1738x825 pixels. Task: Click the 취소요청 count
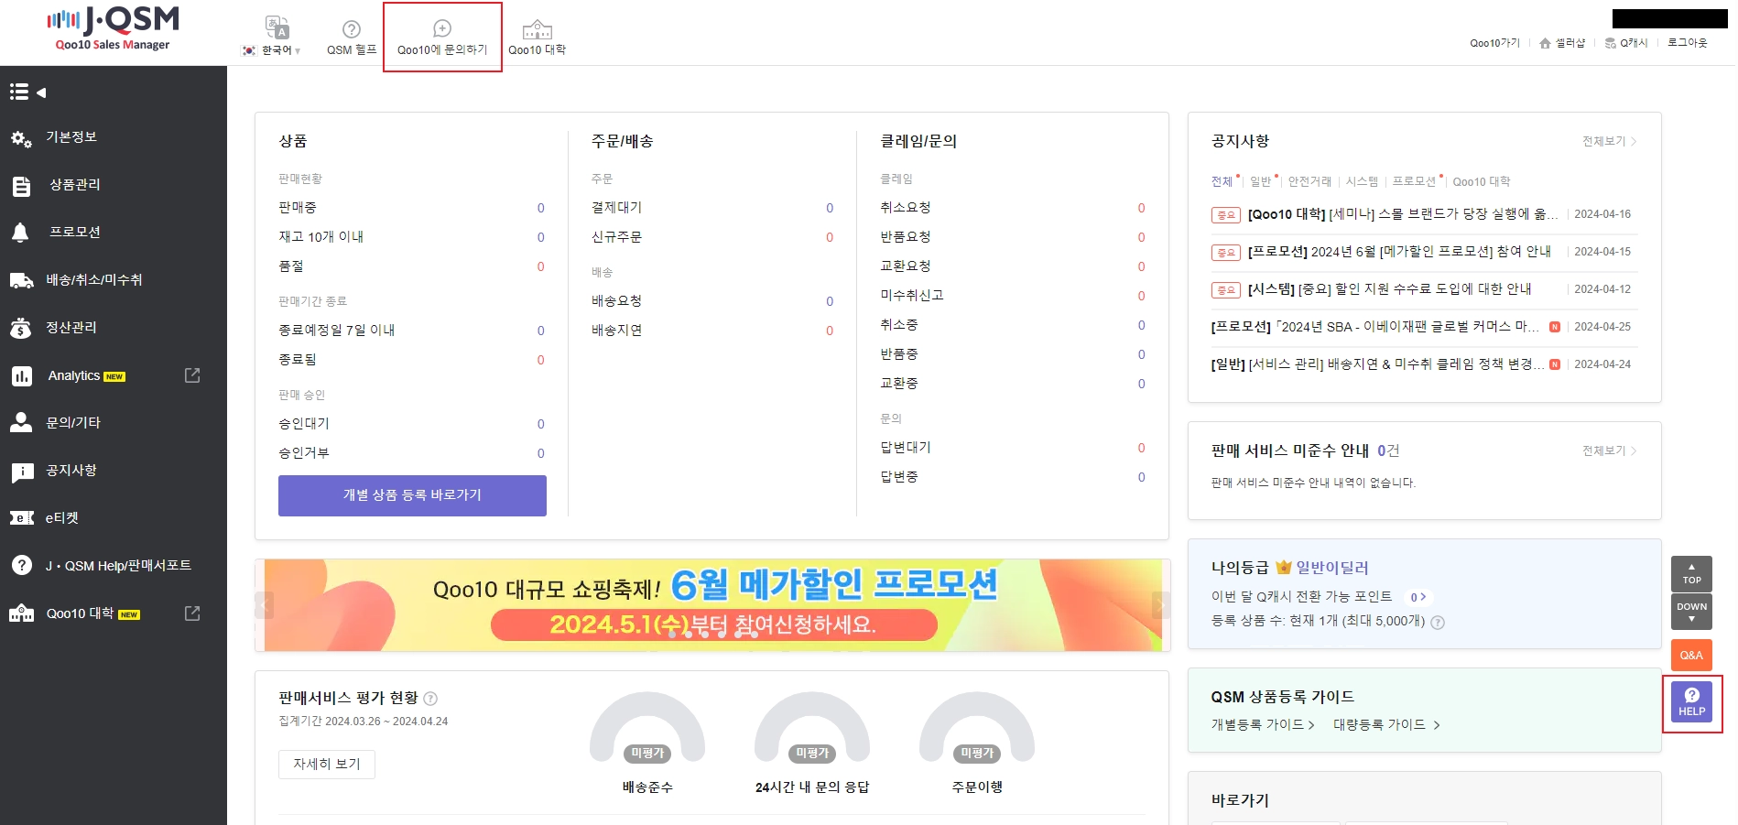click(x=1141, y=208)
